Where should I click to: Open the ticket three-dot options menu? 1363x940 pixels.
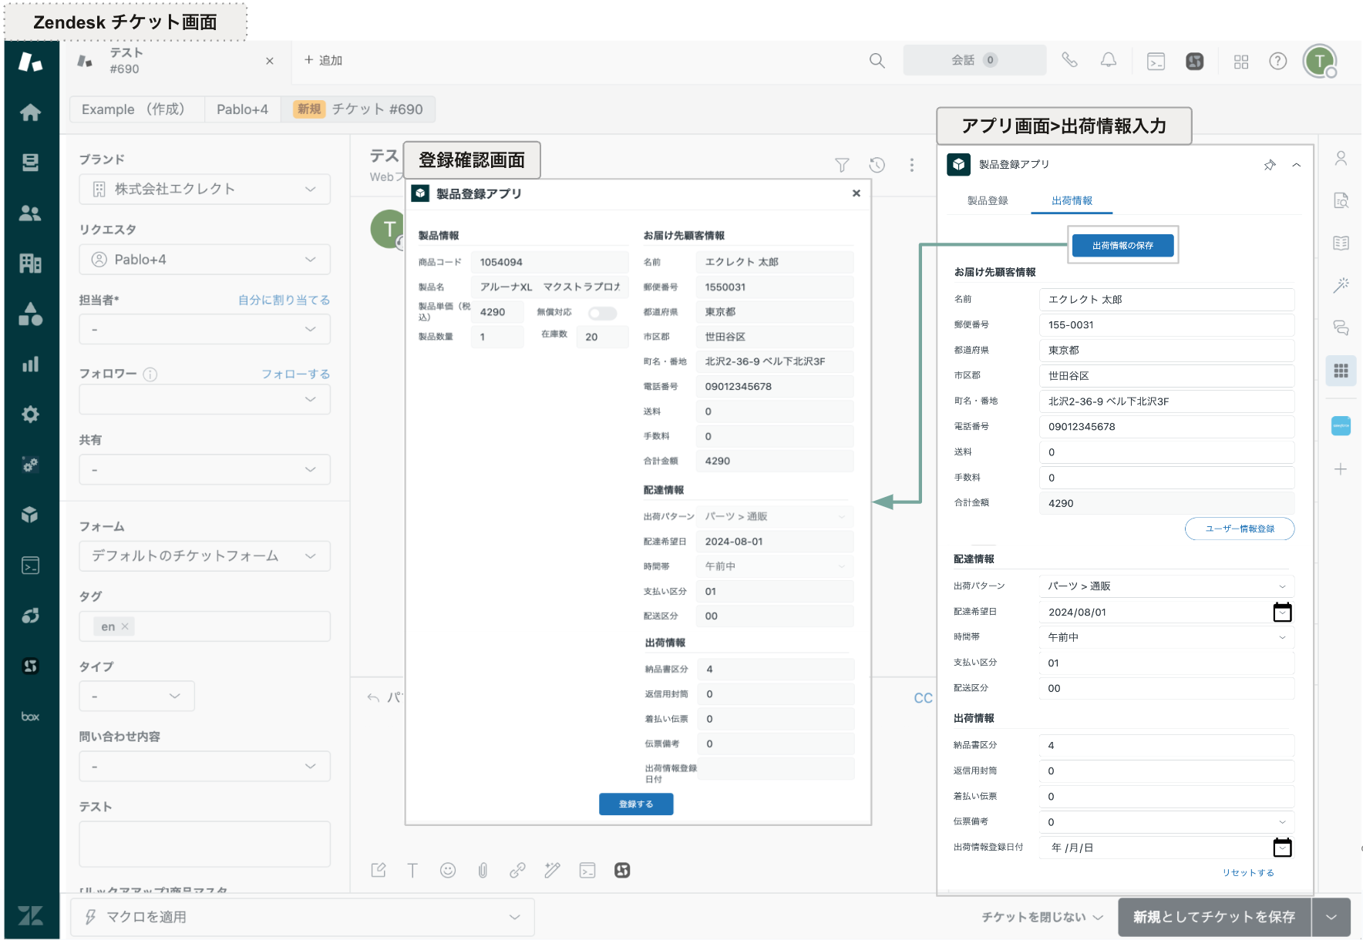(912, 165)
